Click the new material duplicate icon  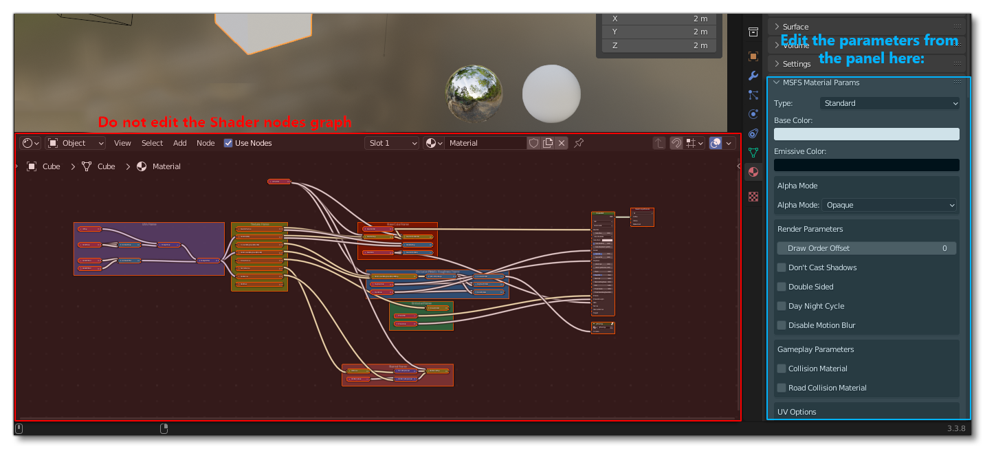point(548,143)
